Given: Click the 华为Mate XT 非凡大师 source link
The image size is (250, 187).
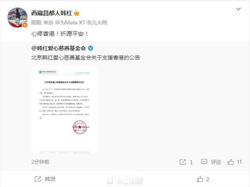Looking at the screenshot, I should pos(81,23).
